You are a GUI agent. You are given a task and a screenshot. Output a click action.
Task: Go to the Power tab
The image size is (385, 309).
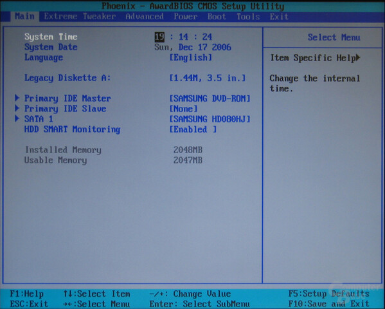[x=186, y=17]
